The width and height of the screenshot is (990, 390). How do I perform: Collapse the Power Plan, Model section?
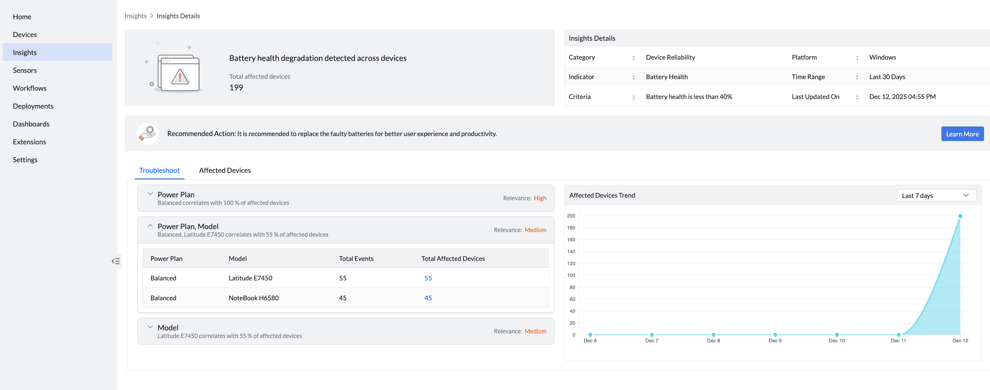pyautogui.click(x=150, y=226)
